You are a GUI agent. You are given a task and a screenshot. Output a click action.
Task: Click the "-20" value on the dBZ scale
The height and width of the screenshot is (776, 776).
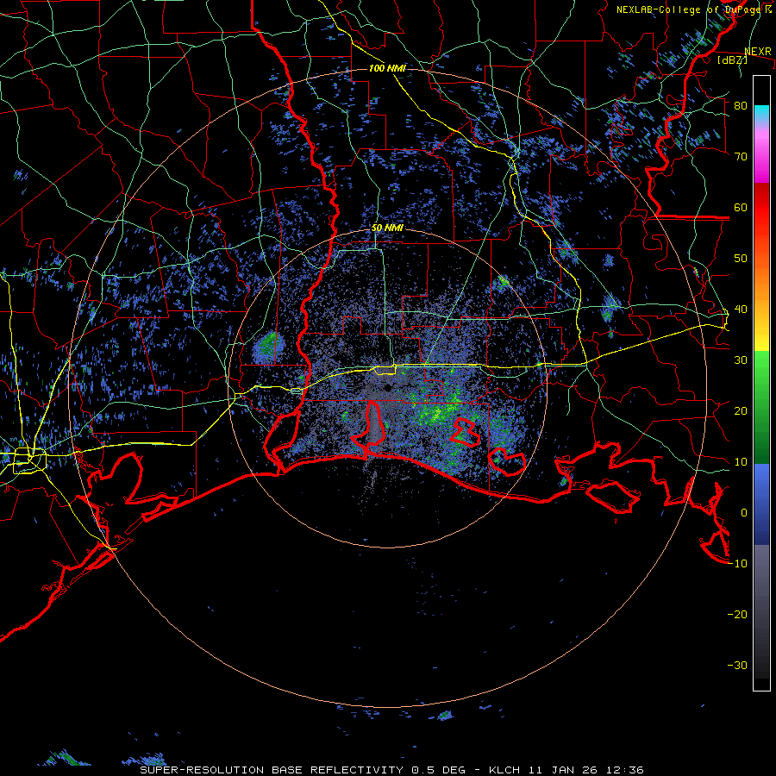737,614
